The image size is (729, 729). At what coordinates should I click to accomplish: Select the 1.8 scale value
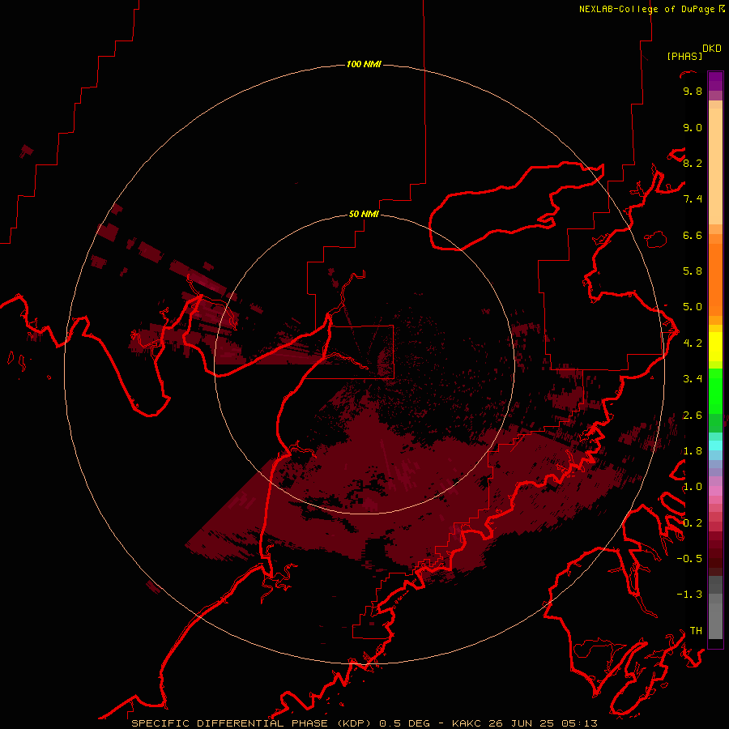click(x=693, y=451)
